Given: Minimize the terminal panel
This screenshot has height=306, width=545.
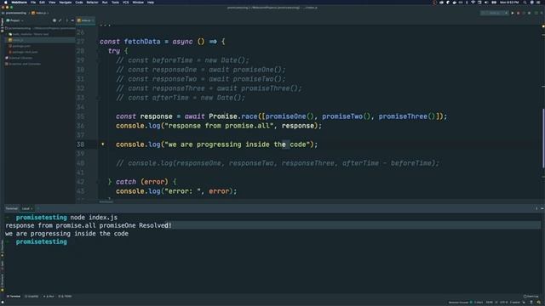Looking at the screenshot, I should [x=542, y=208].
